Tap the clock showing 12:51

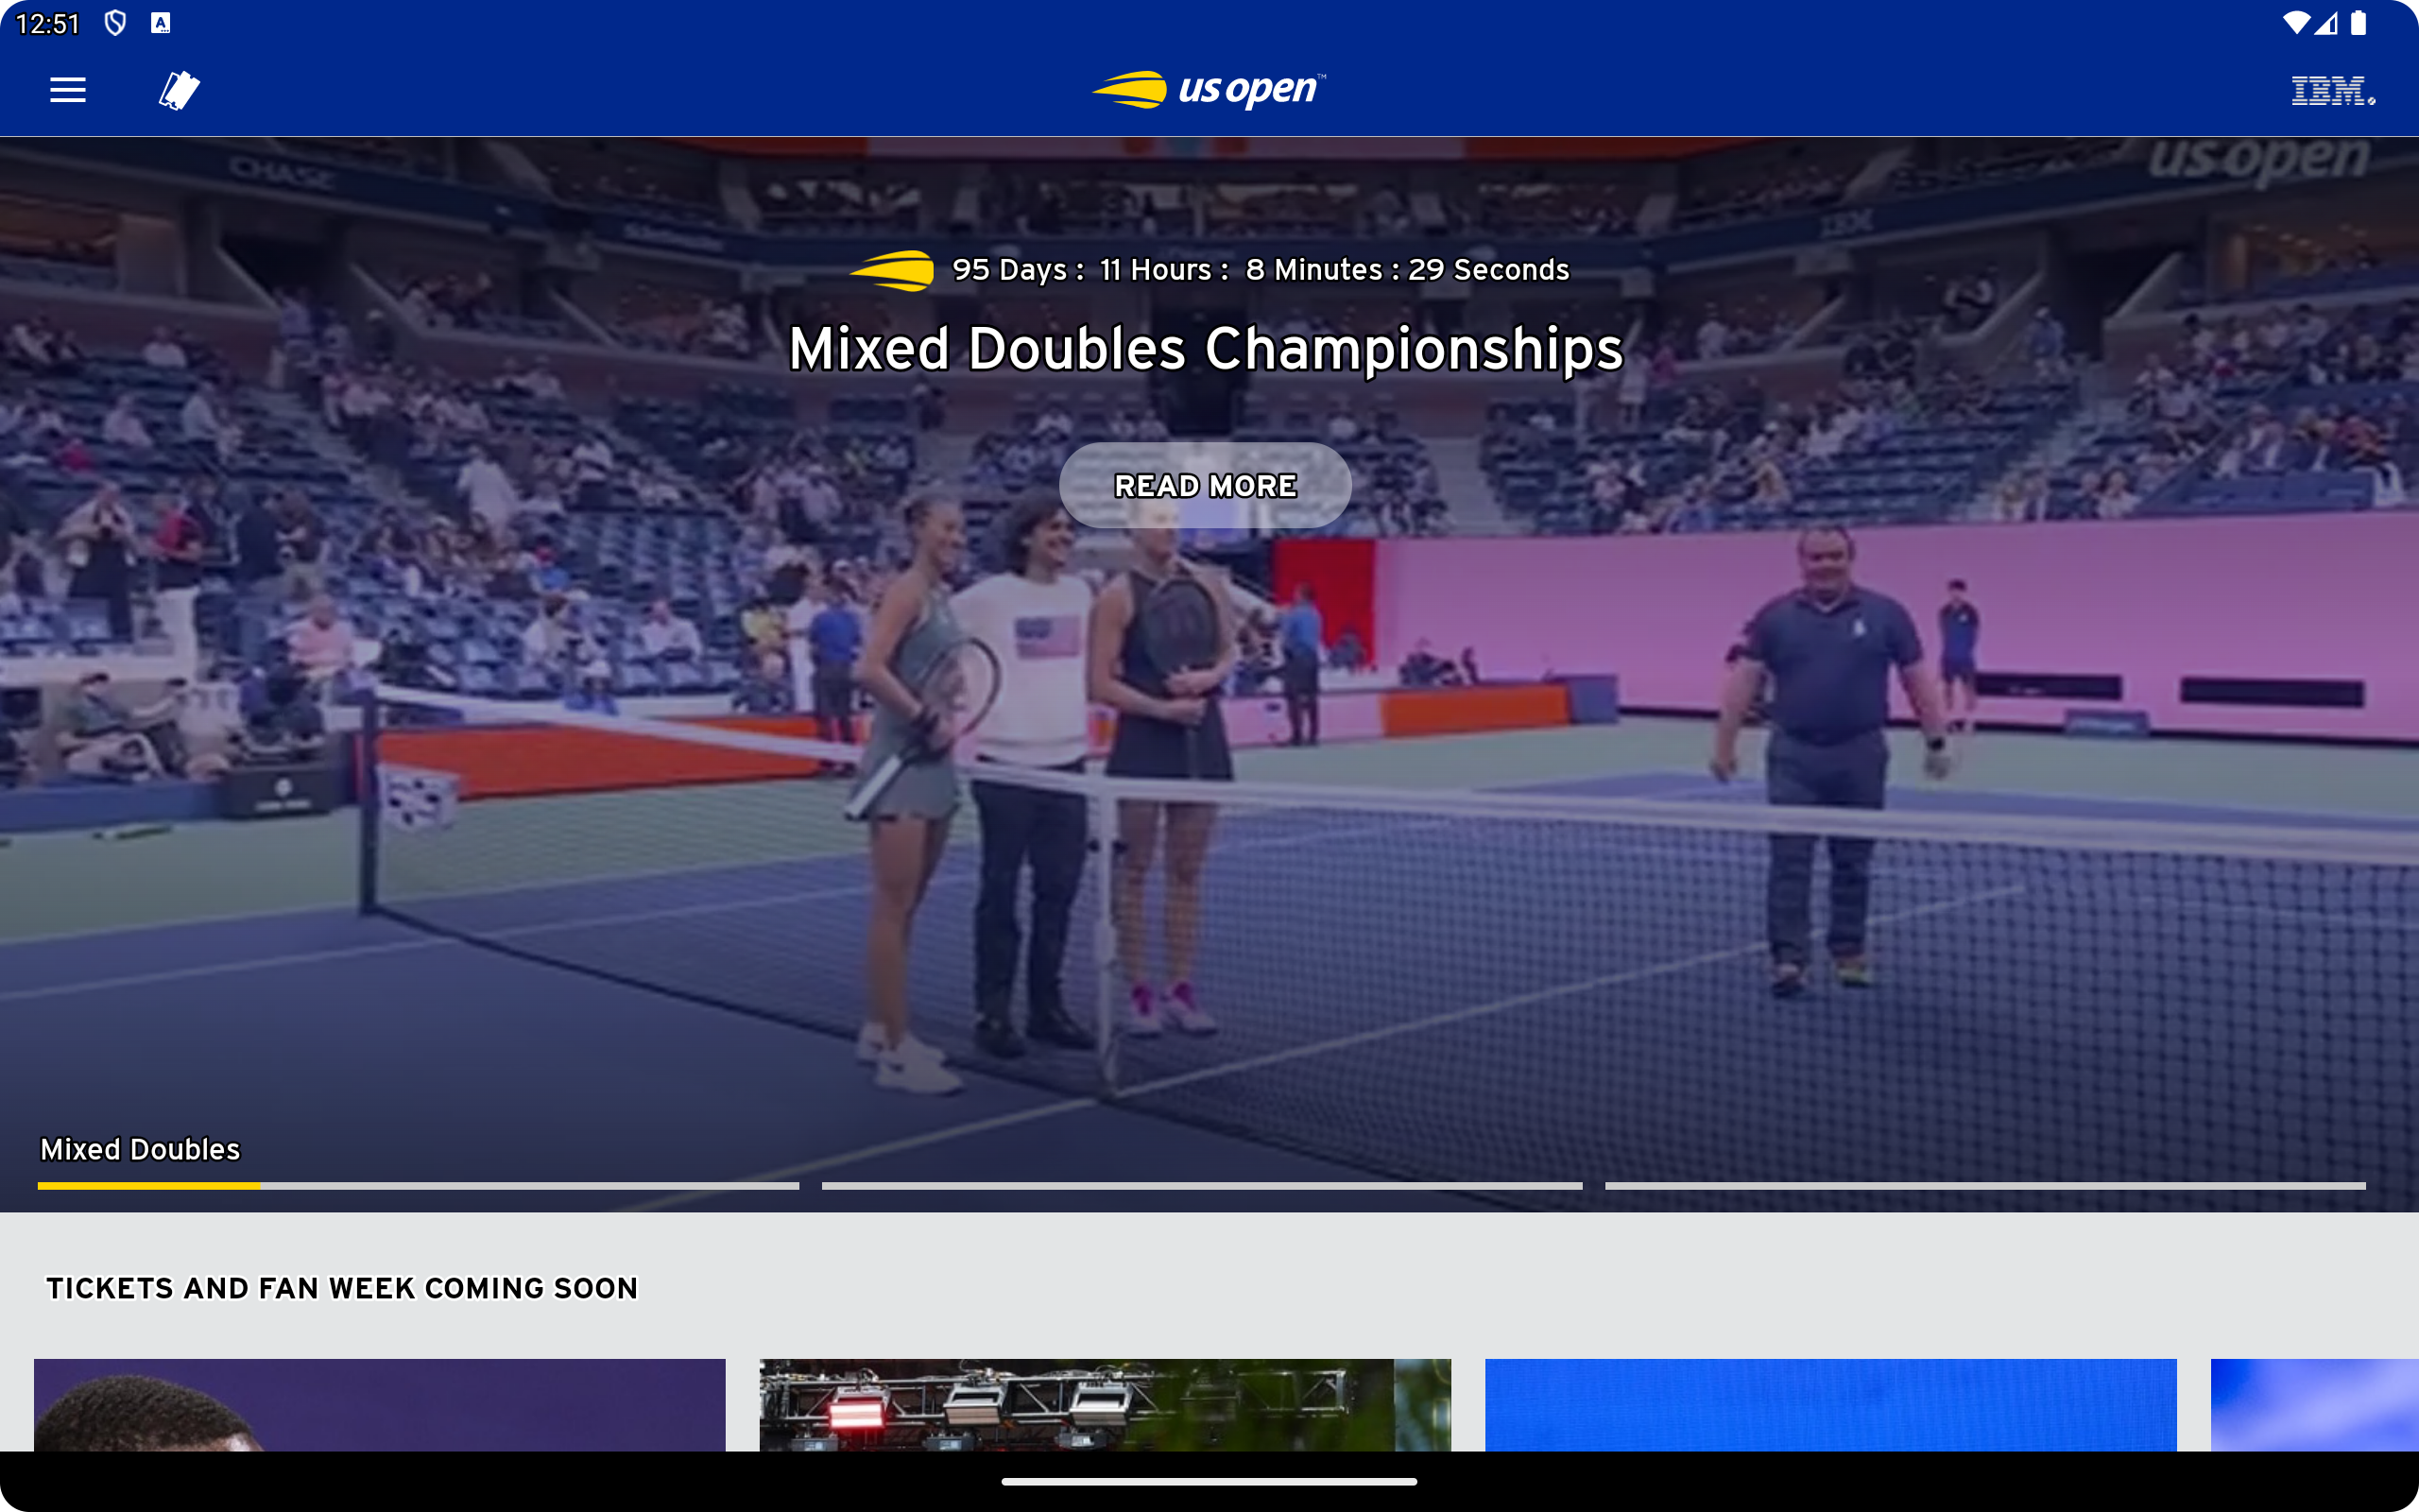(48, 23)
